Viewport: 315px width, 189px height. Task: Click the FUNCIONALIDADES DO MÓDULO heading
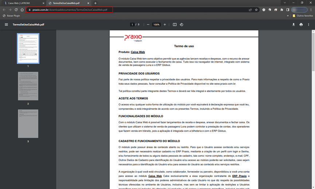[x=141, y=116]
